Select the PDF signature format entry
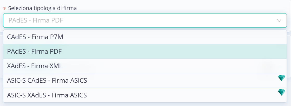 [145, 51]
